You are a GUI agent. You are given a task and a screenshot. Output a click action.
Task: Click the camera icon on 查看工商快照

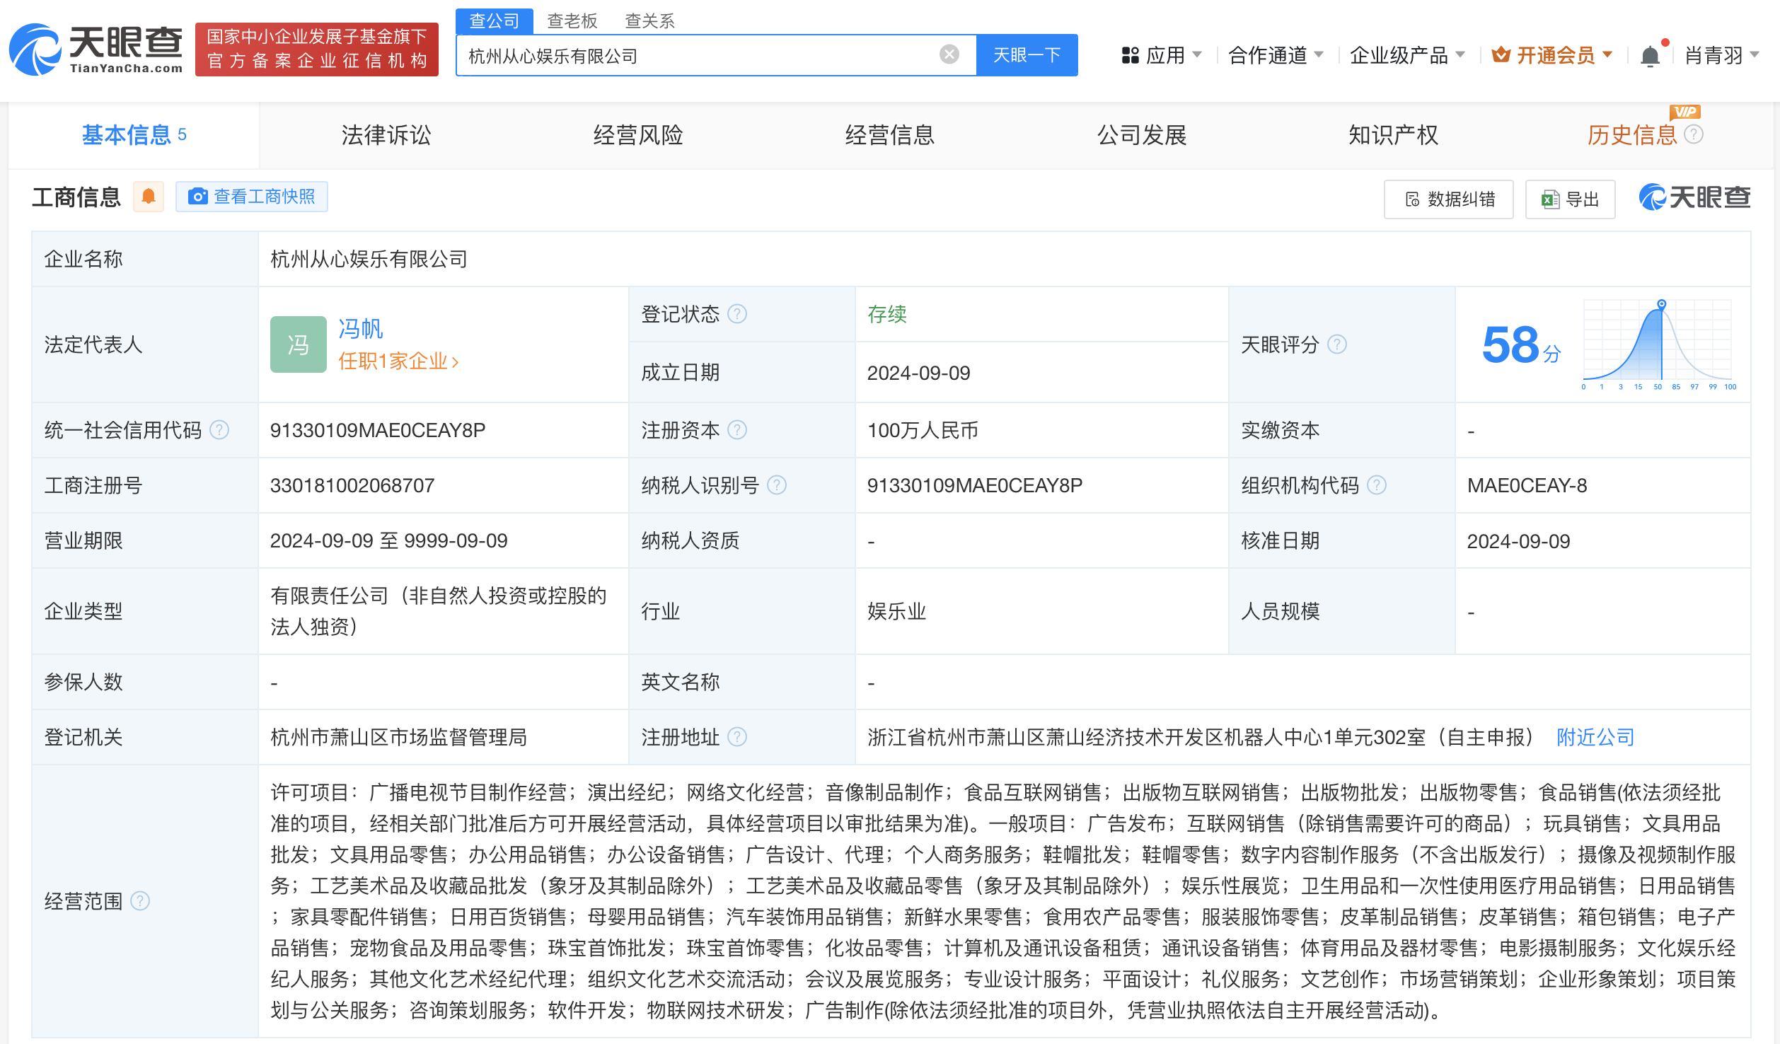(x=199, y=197)
